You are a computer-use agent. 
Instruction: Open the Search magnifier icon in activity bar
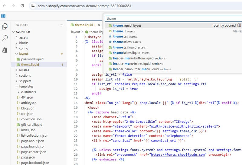pos(5,38)
